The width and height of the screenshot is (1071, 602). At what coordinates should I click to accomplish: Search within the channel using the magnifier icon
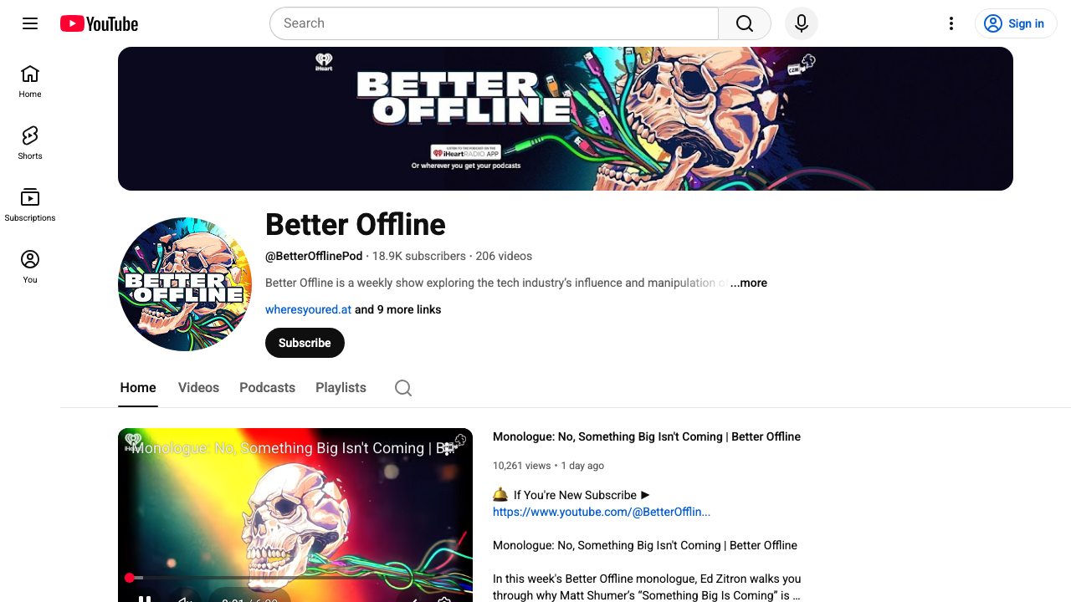point(403,388)
